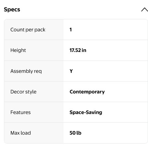Collapse the Specs section using the chevron
This screenshot has height=146, width=148.
point(145,10)
